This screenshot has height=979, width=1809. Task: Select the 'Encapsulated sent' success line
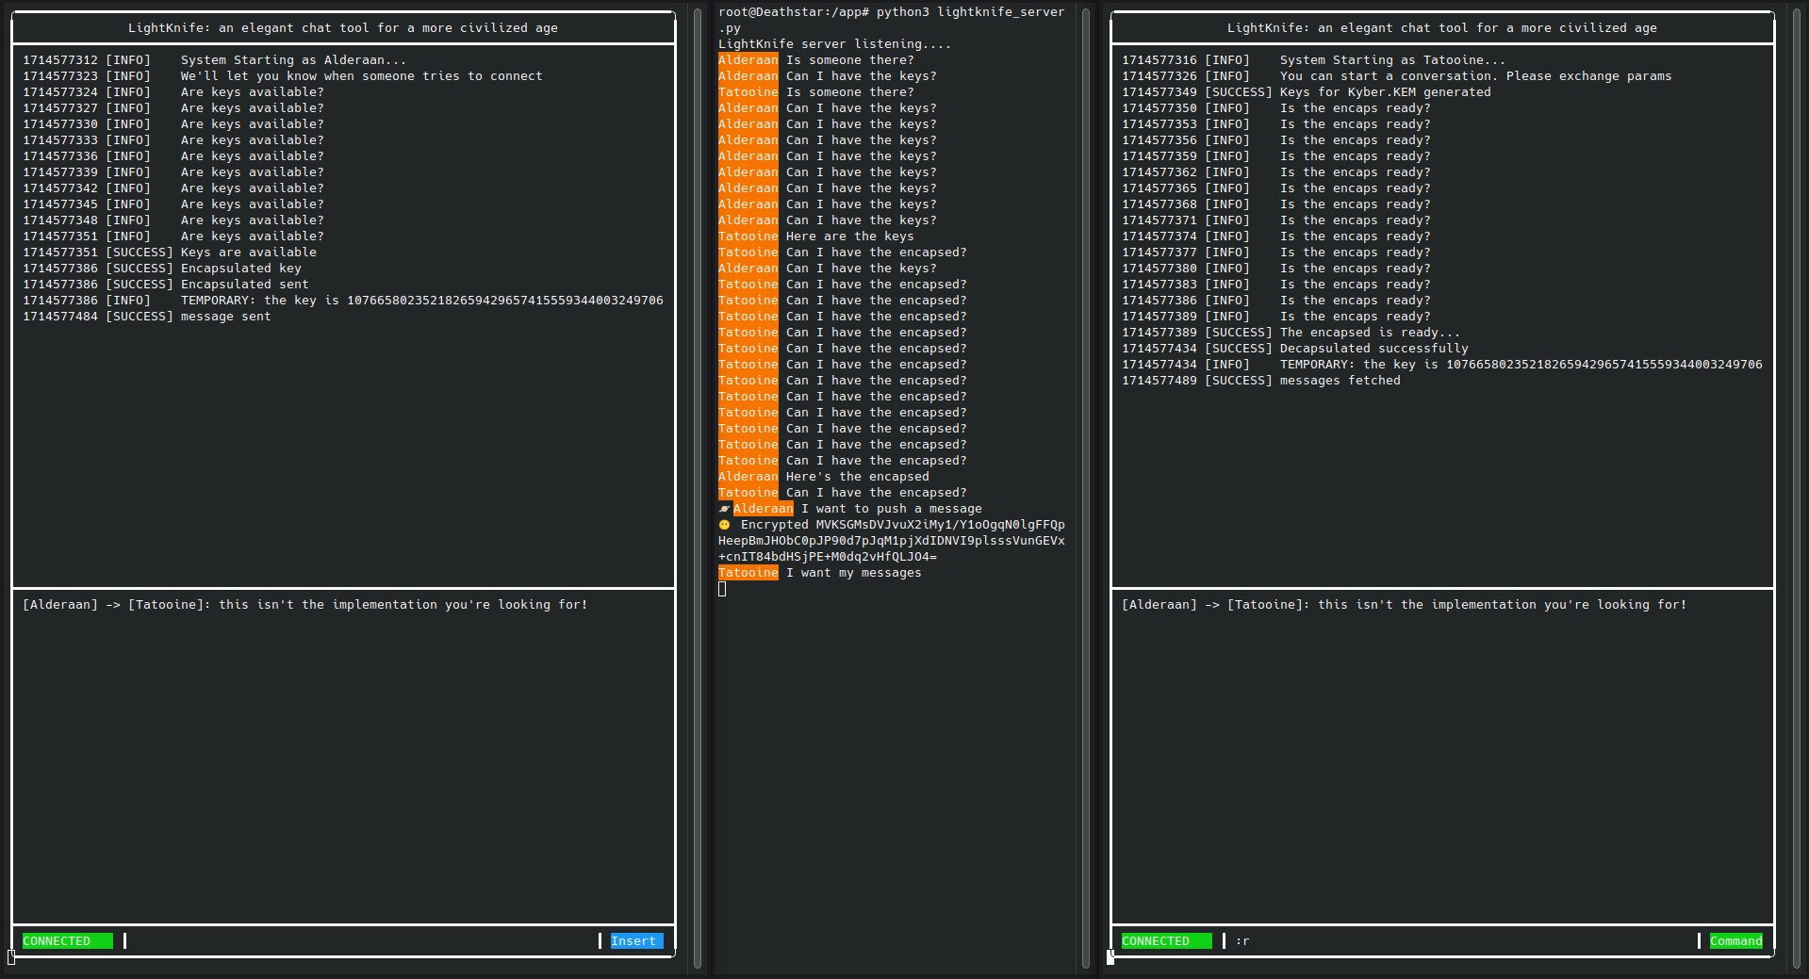(x=166, y=285)
